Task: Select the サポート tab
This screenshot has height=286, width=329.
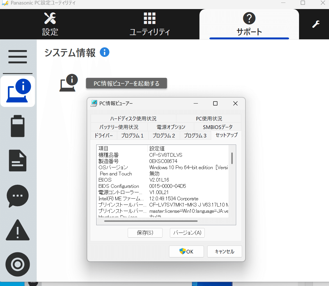Action: [249, 24]
